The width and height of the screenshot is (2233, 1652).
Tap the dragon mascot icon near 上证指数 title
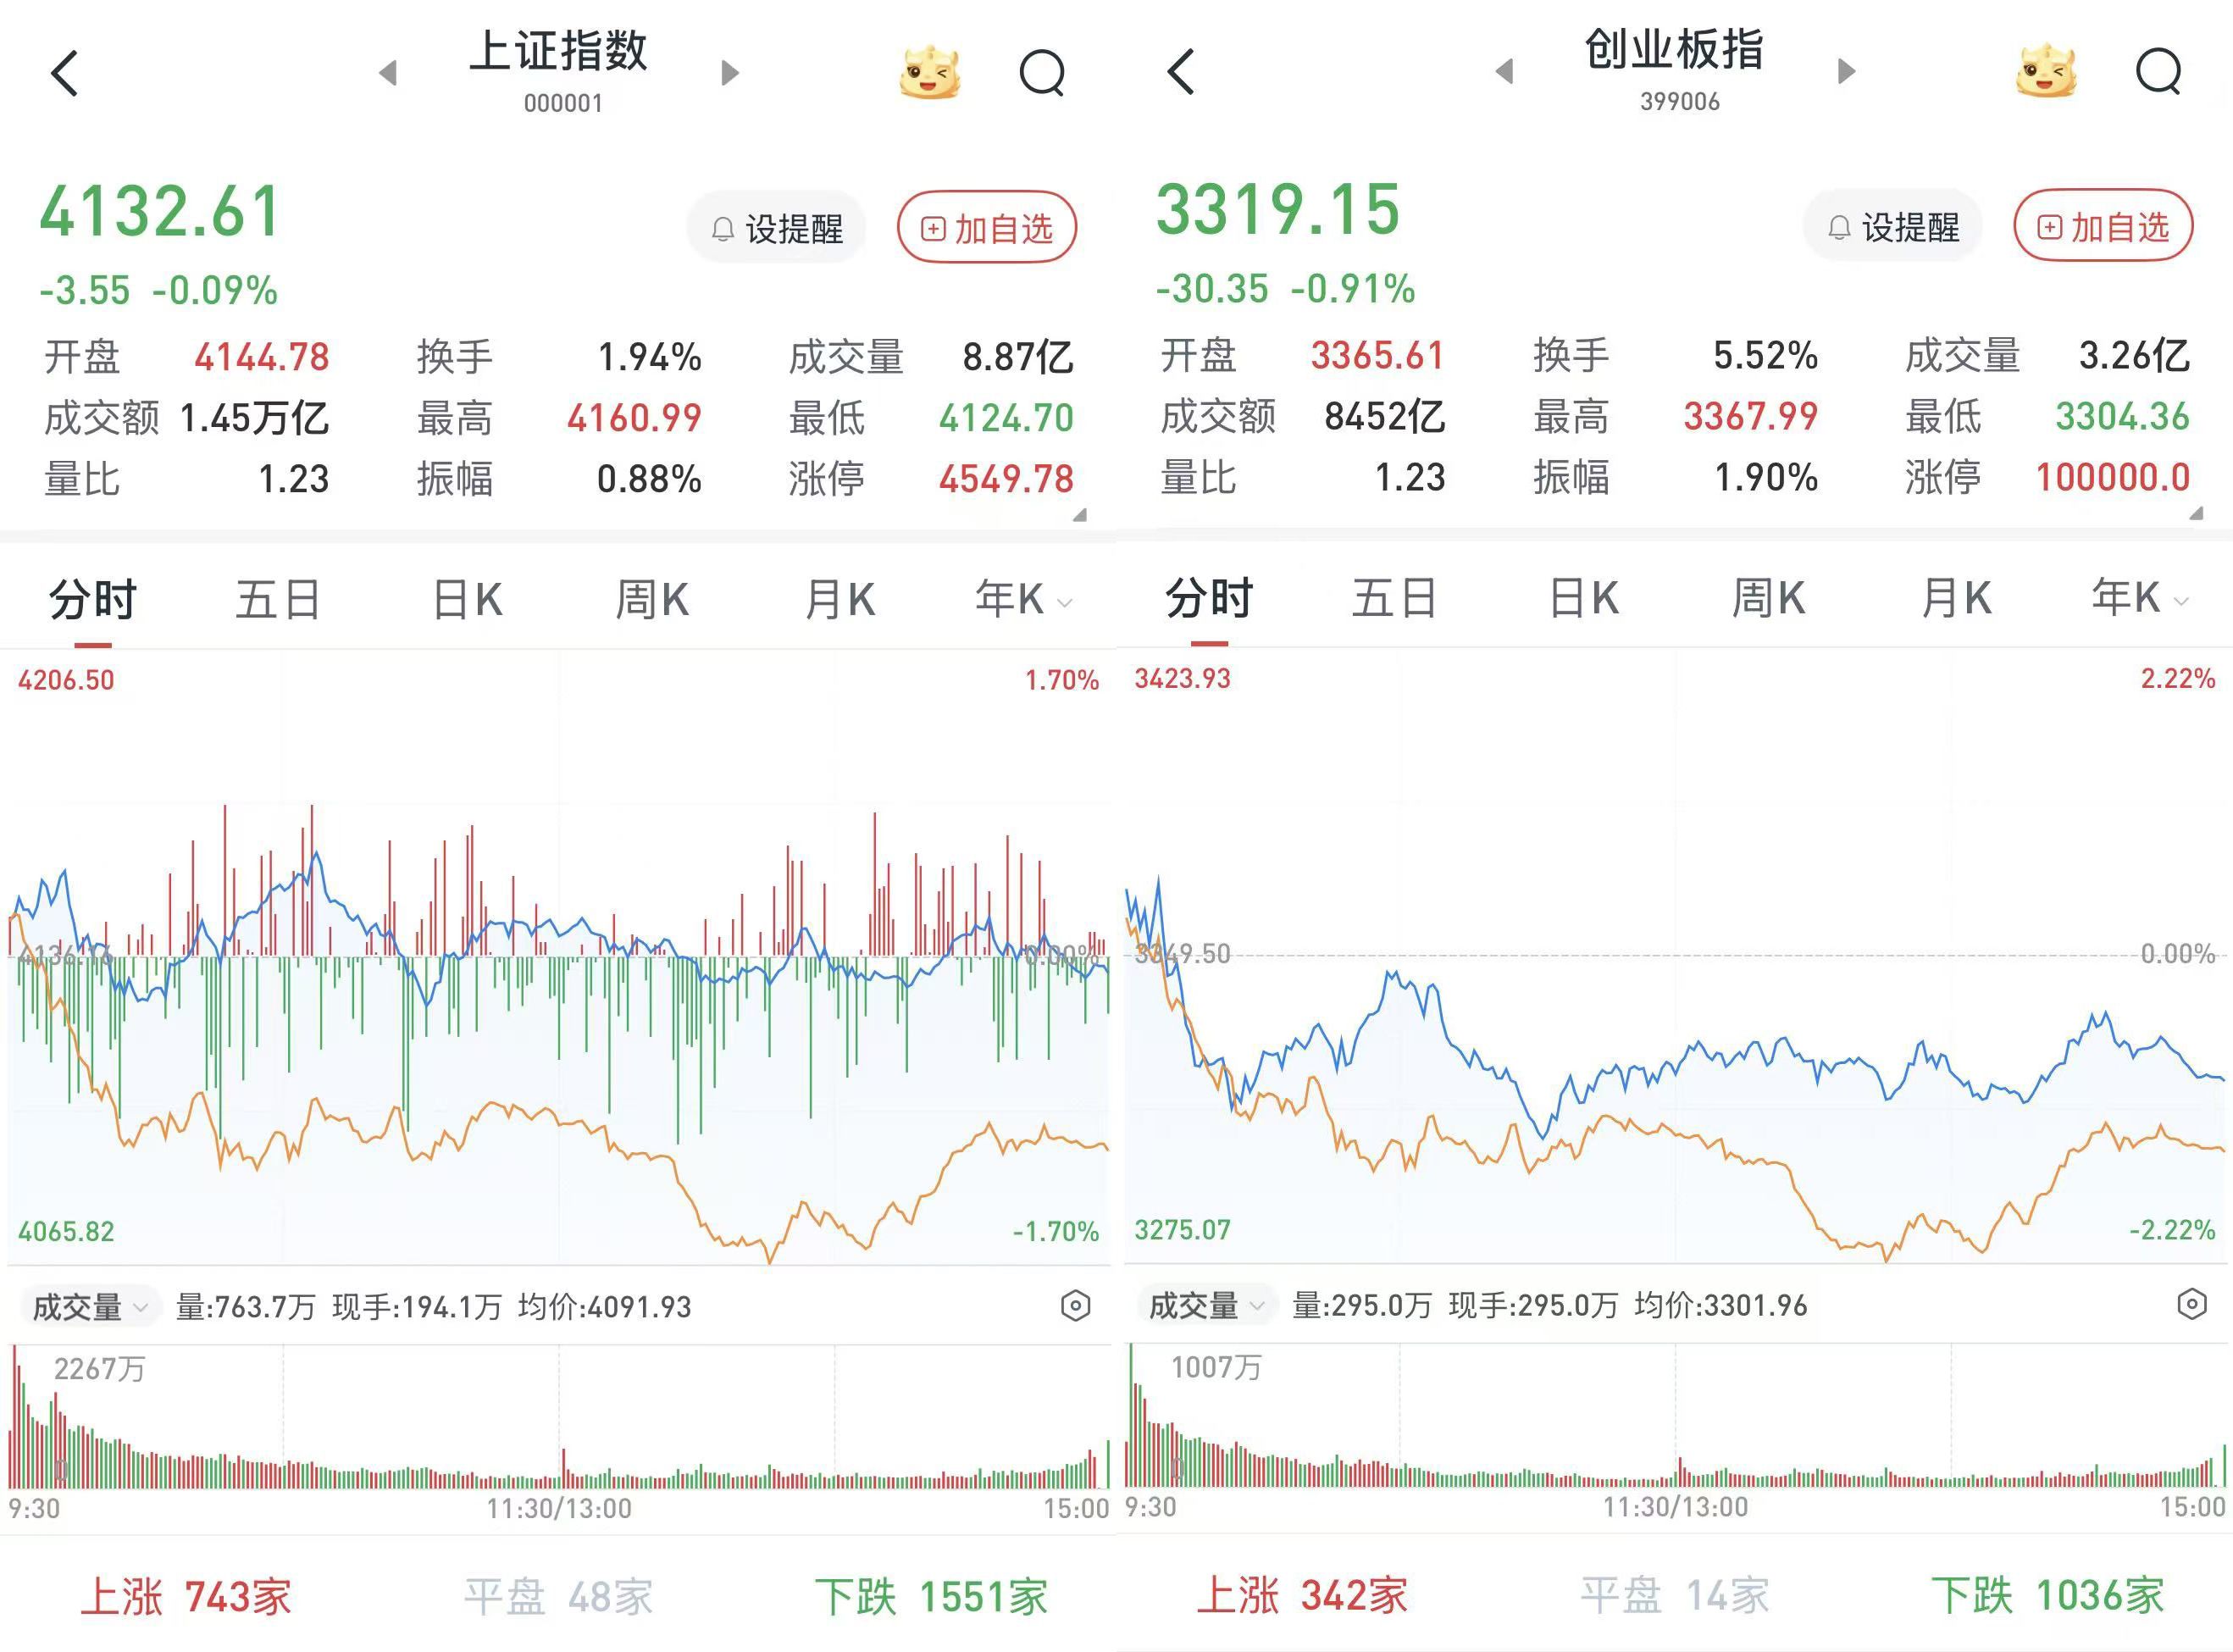(x=931, y=72)
